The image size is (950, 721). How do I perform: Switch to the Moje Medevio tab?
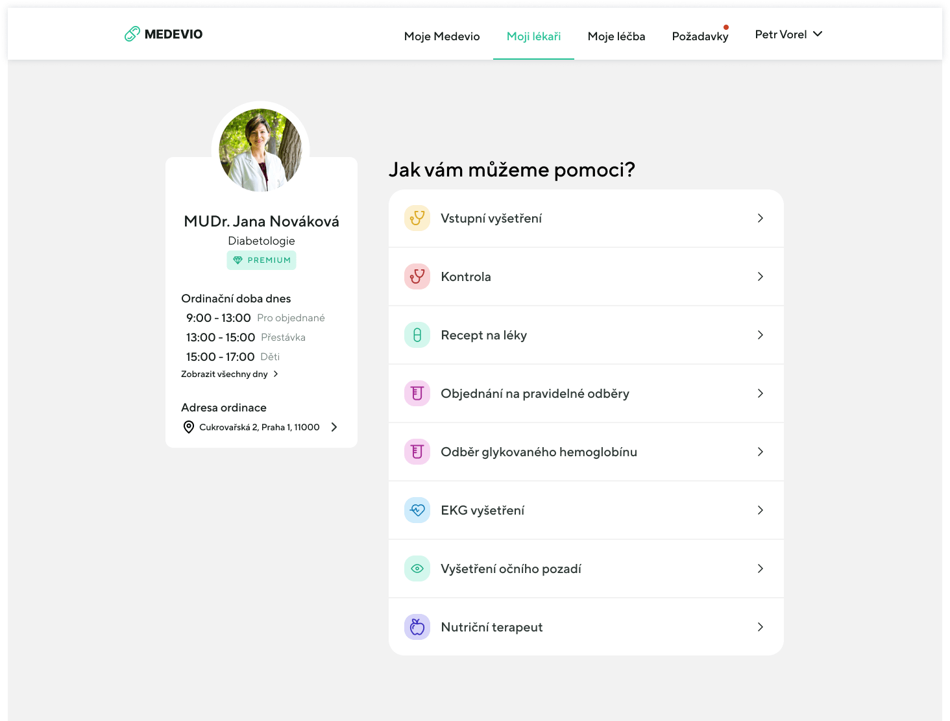442,36
